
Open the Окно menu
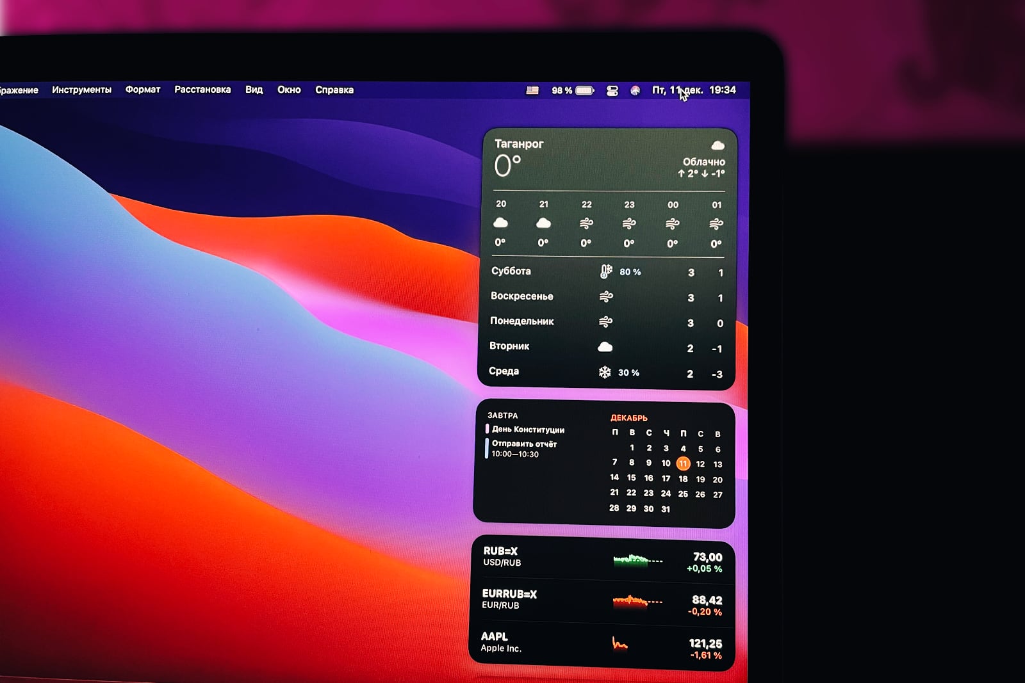(x=289, y=90)
